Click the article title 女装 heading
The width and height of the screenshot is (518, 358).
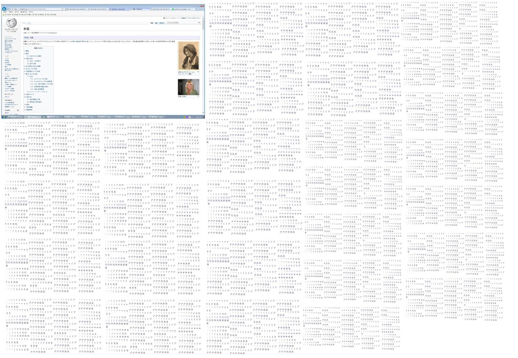point(26,29)
